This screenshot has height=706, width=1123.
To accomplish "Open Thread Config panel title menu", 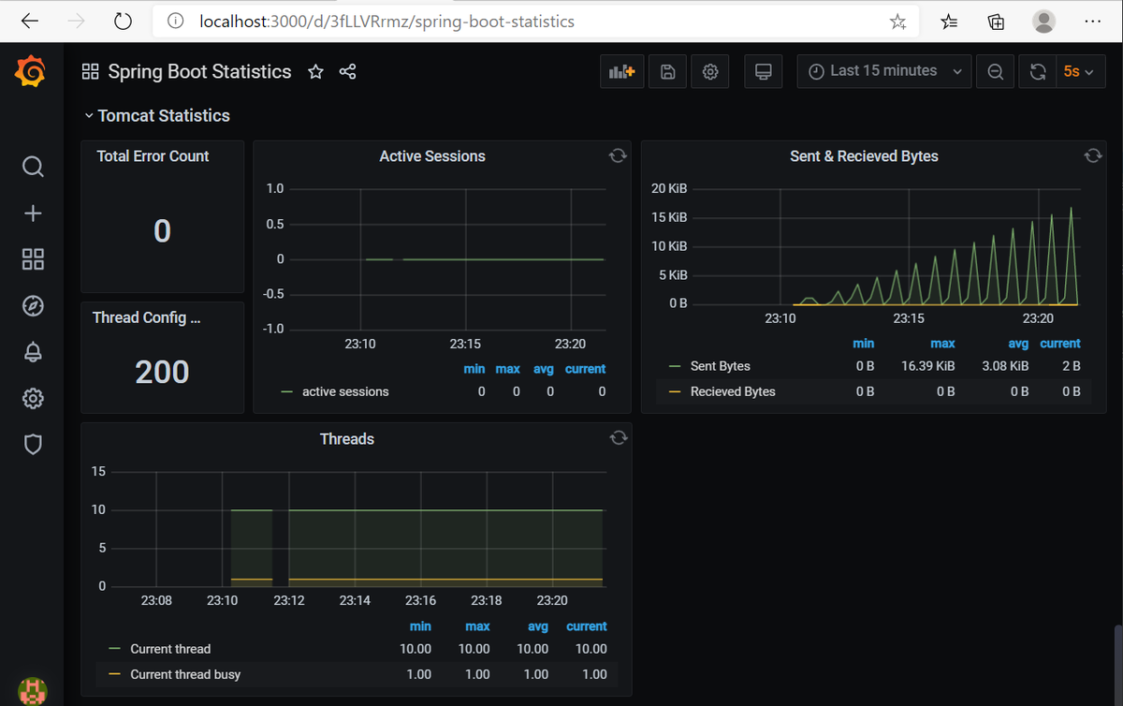I will (x=147, y=317).
